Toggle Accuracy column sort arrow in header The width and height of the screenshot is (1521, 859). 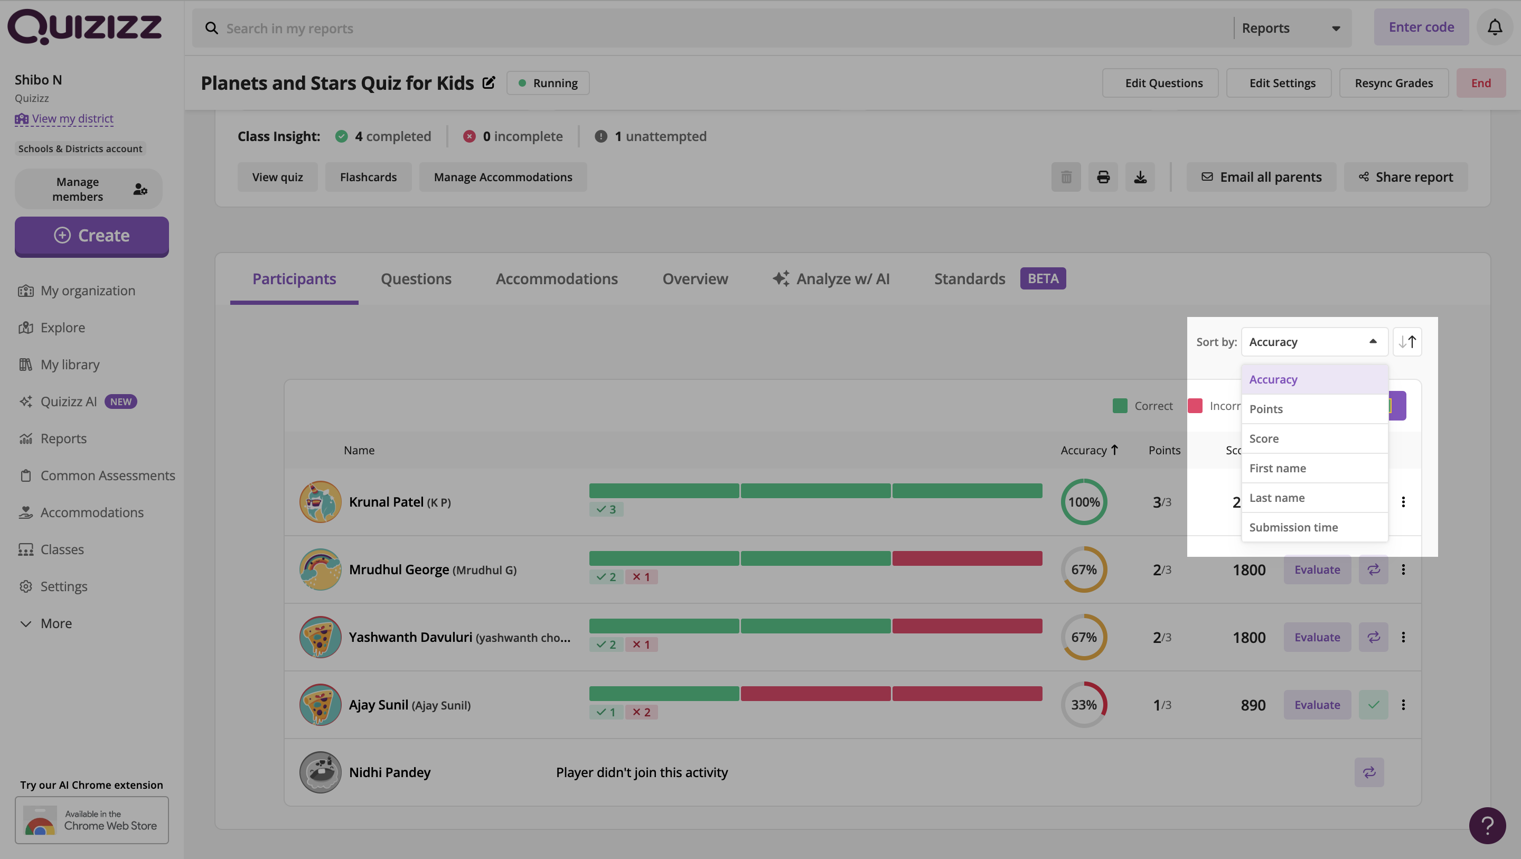pos(1114,450)
